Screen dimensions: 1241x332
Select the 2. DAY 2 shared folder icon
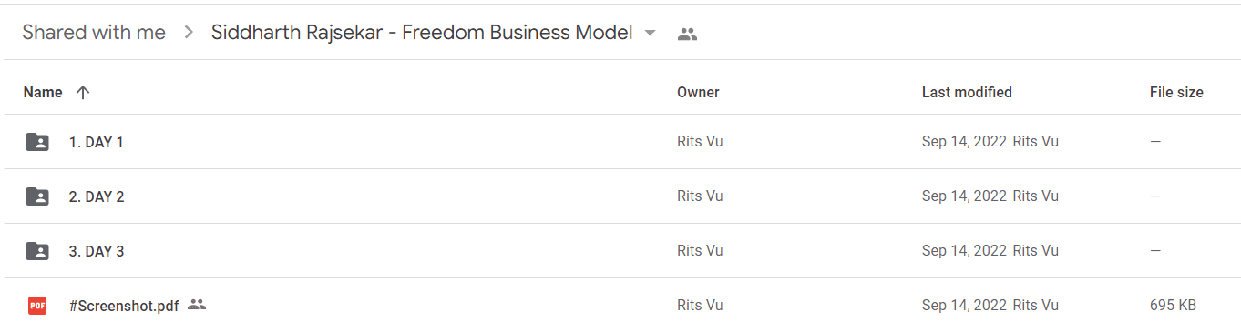pyautogui.click(x=37, y=196)
